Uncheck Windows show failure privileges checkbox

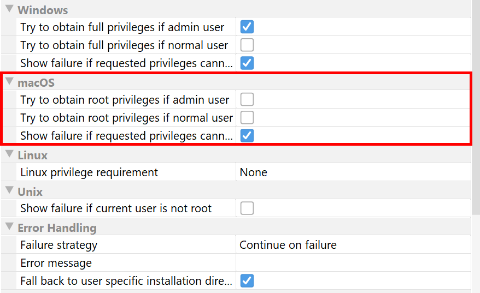(247, 63)
